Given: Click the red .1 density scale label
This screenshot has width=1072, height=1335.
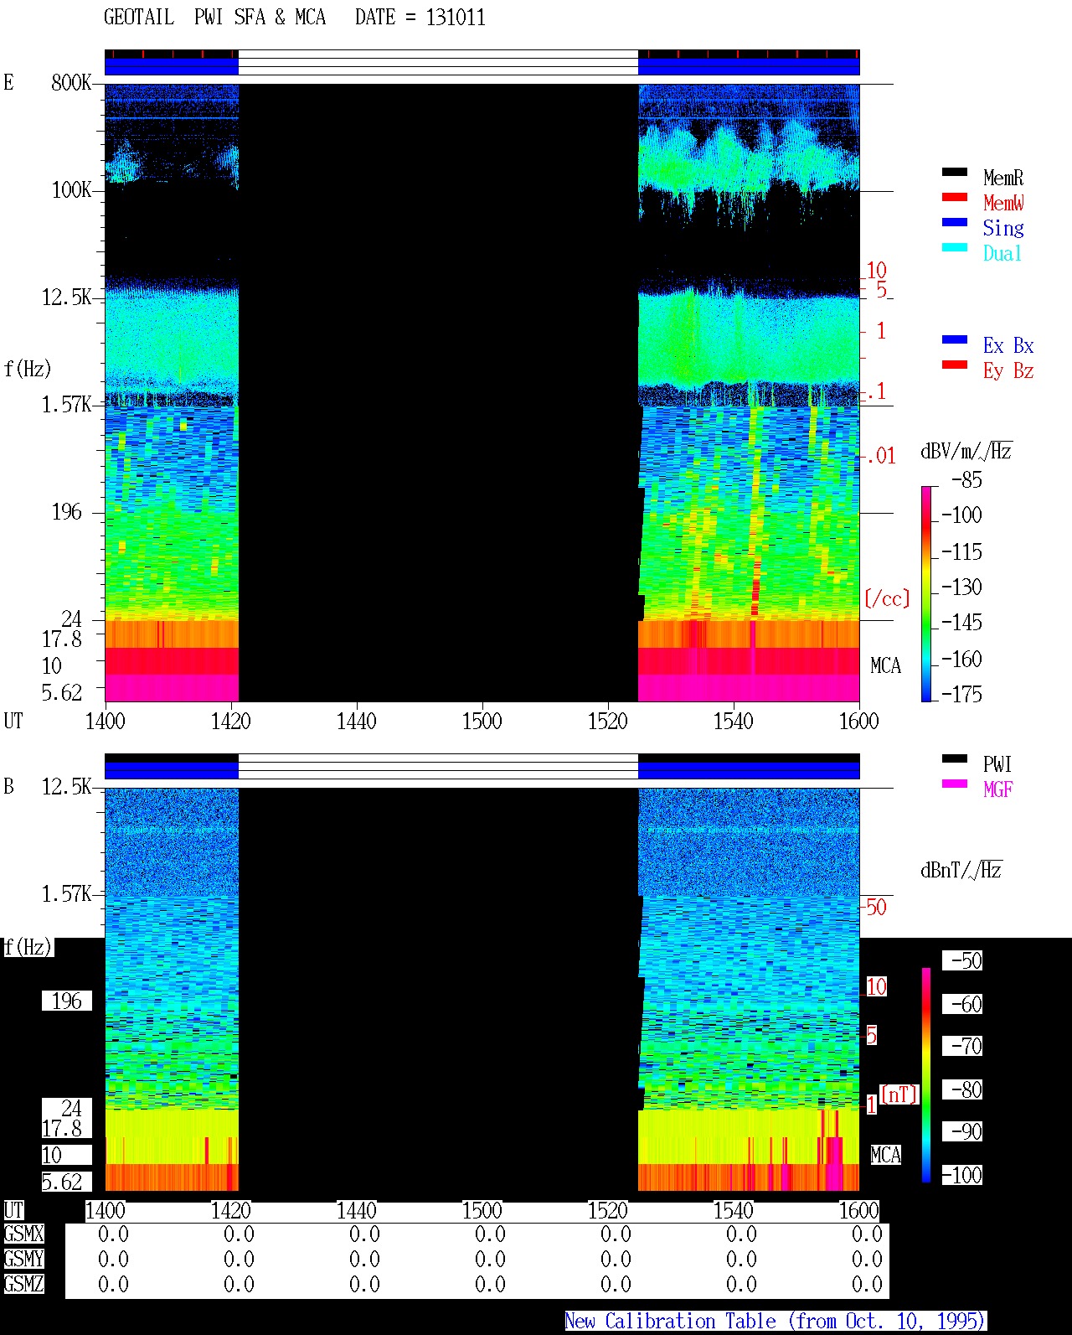Looking at the screenshot, I should click(x=876, y=391).
